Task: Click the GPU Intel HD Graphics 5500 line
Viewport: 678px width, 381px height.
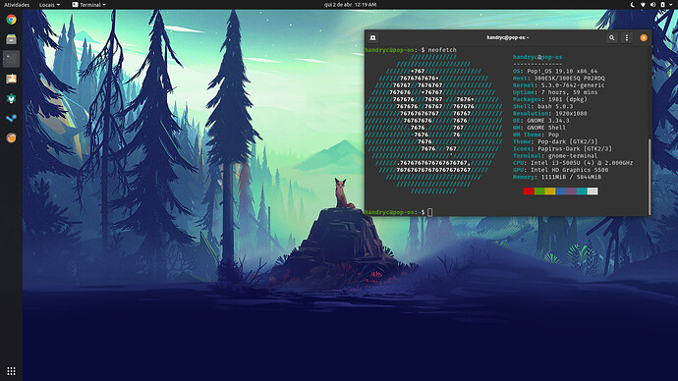Action: [x=560, y=170]
